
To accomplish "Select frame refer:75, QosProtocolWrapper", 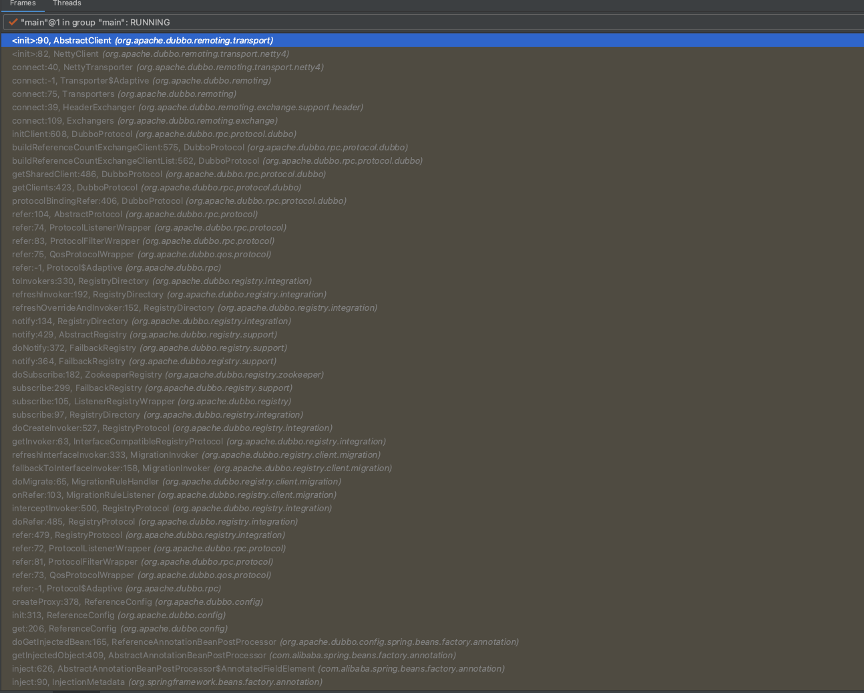I will tap(432, 254).
